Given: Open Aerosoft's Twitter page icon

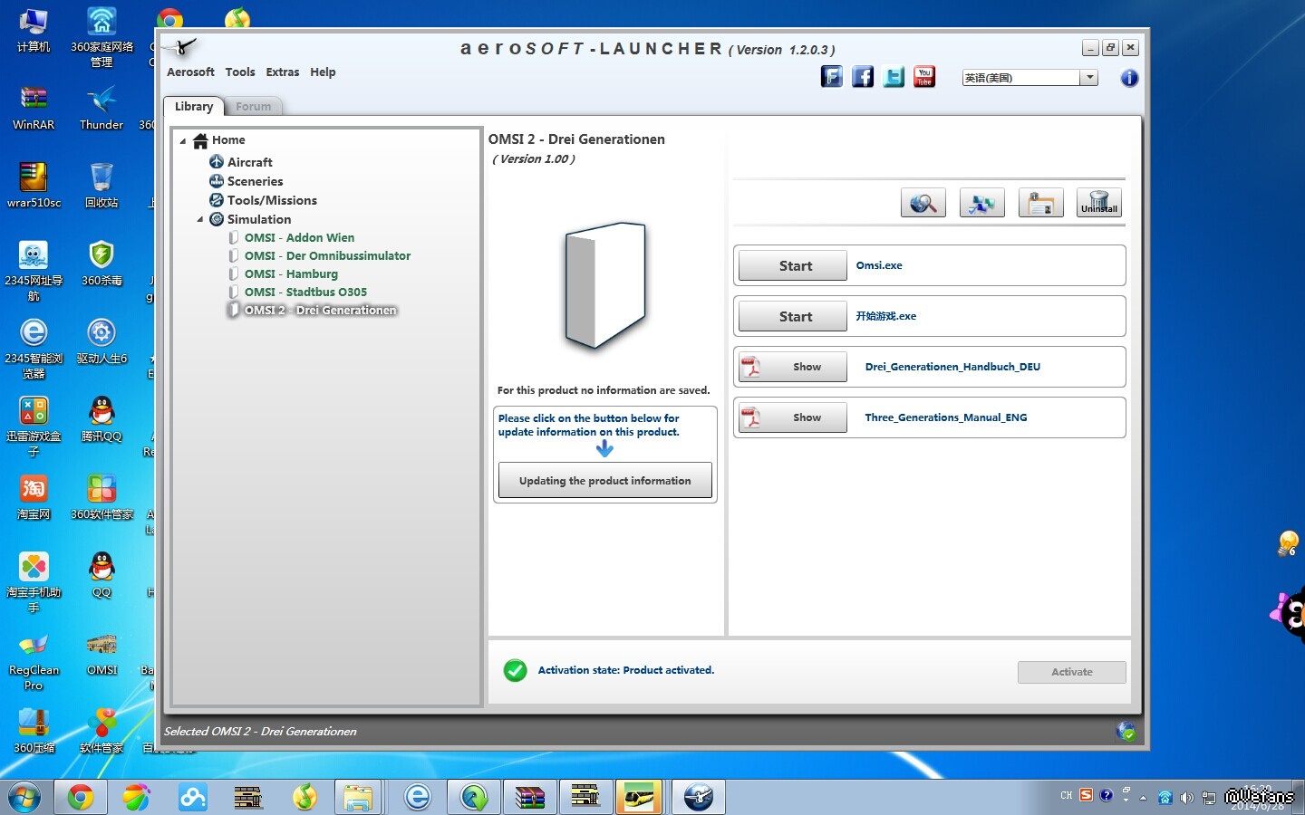Looking at the screenshot, I should 894,77.
